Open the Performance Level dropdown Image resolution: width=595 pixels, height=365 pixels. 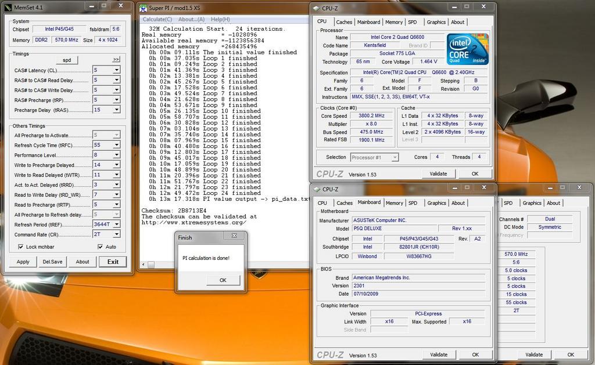point(116,154)
